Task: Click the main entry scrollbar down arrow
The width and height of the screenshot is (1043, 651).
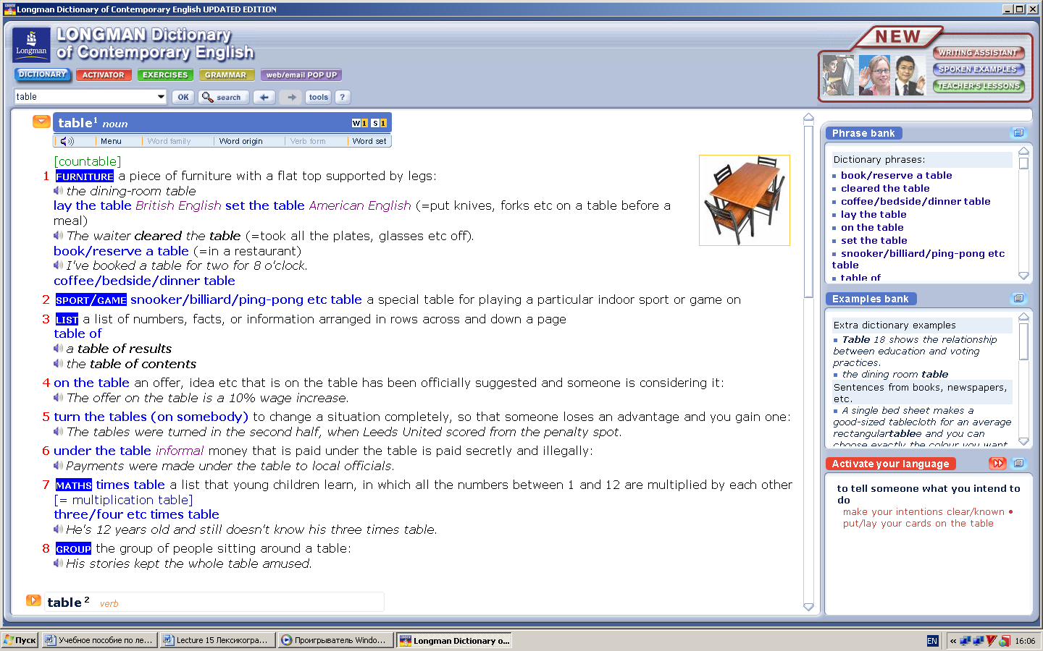Action: click(x=808, y=607)
